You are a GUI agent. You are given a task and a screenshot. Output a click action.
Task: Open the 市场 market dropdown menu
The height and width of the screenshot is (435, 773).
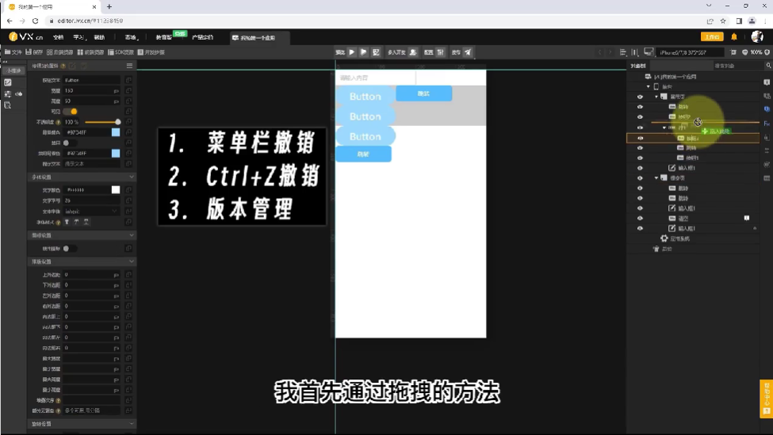[132, 37]
